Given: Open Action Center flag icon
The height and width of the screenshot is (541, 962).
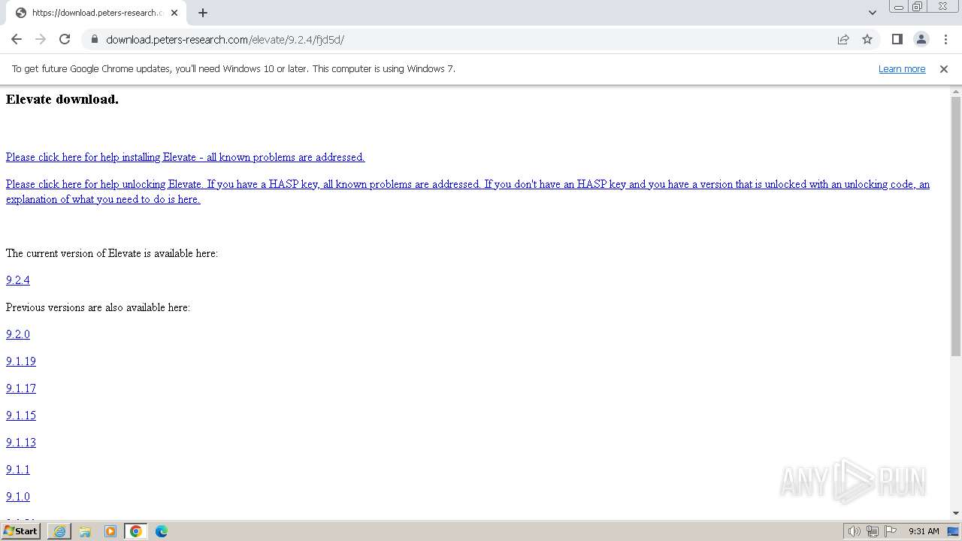Looking at the screenshot, I should (x=891, y=531).
